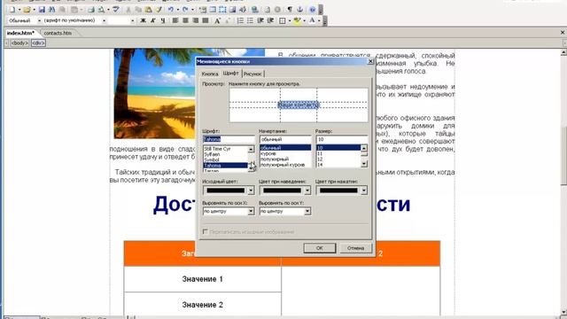
Task: Decrease indent with toolbar icon
Action: pyautogui.click(x=260, y=20)
